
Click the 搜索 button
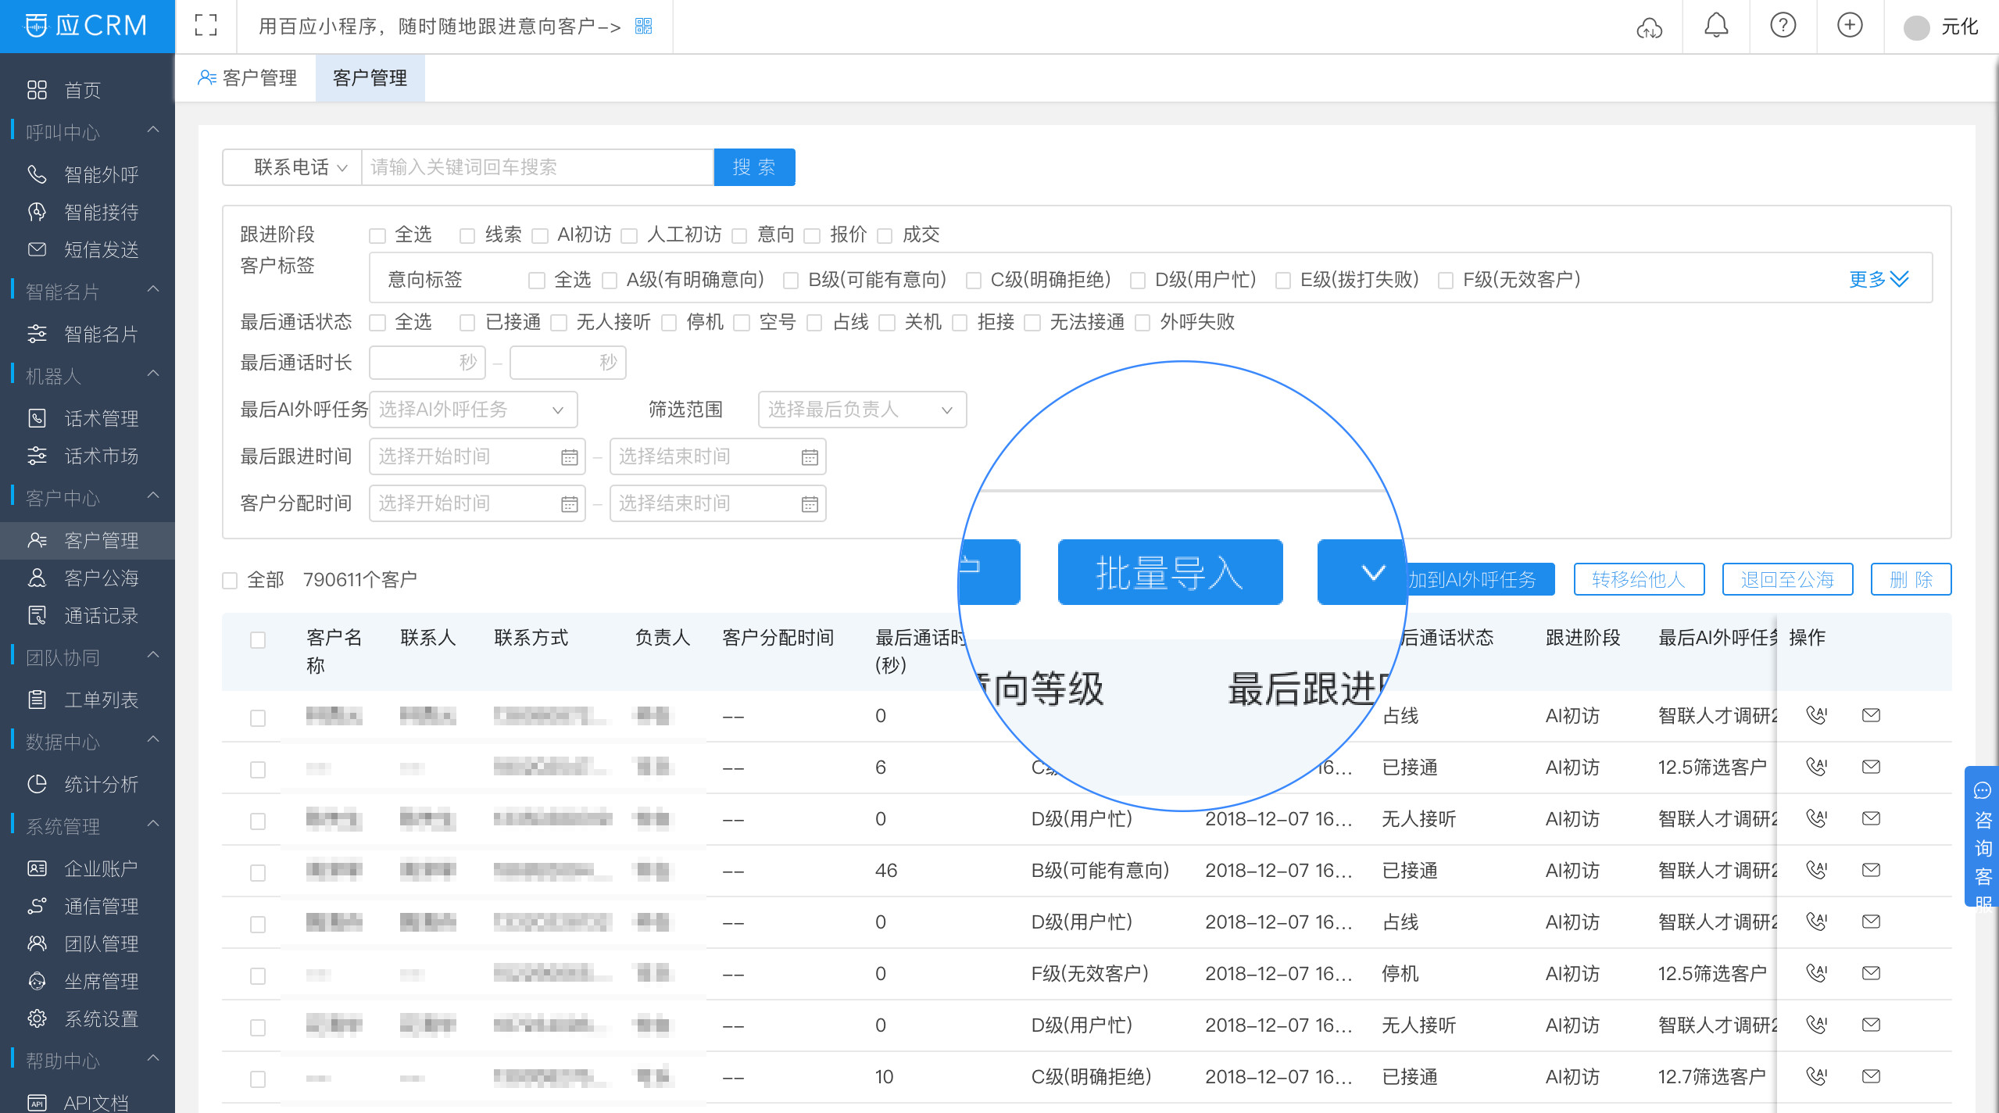pyautogui.click(x=754, y=167)
